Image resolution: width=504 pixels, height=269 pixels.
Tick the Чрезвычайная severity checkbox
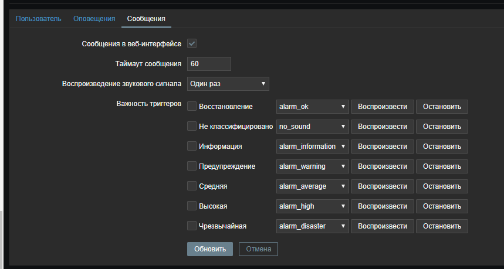click(192, 226)
